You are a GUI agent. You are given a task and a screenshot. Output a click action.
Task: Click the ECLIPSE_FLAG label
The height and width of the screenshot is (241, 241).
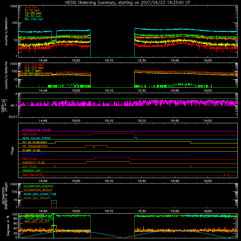[33, 155]
